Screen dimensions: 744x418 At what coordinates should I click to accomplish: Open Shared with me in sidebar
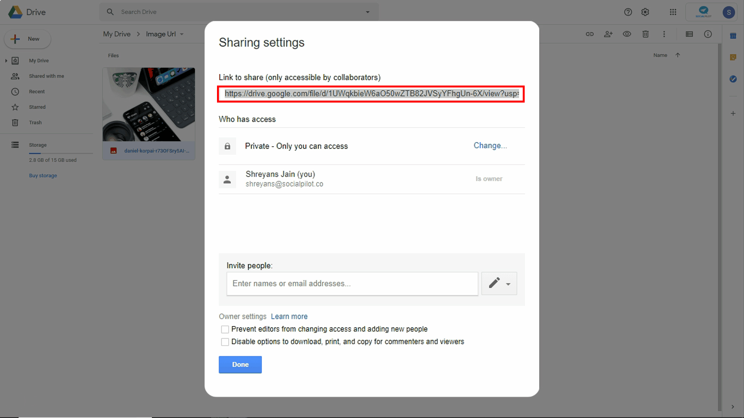[46, 76]
